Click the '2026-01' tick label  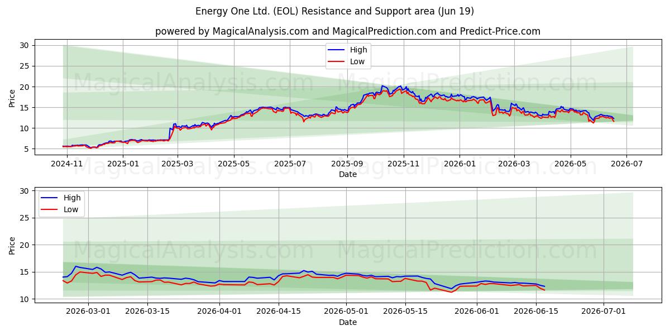pyautogui.click(x=460, y=164)
